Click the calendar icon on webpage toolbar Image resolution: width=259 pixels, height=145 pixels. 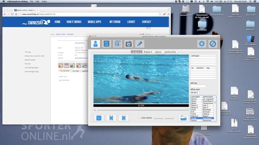(66, 65)
